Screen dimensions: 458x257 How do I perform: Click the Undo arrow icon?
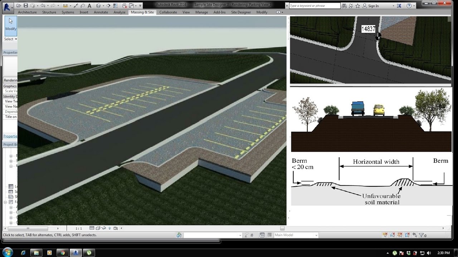coord(43,6)
